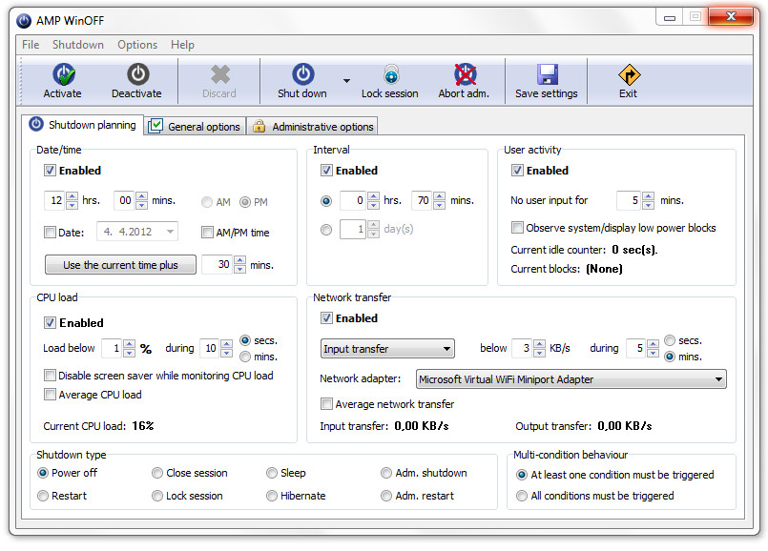Select Sleep shutdown type

click(x=272, y=473)
